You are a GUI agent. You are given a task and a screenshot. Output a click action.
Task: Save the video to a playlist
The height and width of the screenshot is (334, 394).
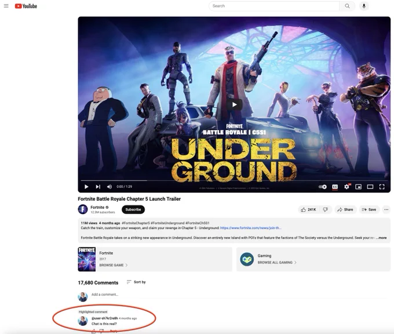[369, 209]
